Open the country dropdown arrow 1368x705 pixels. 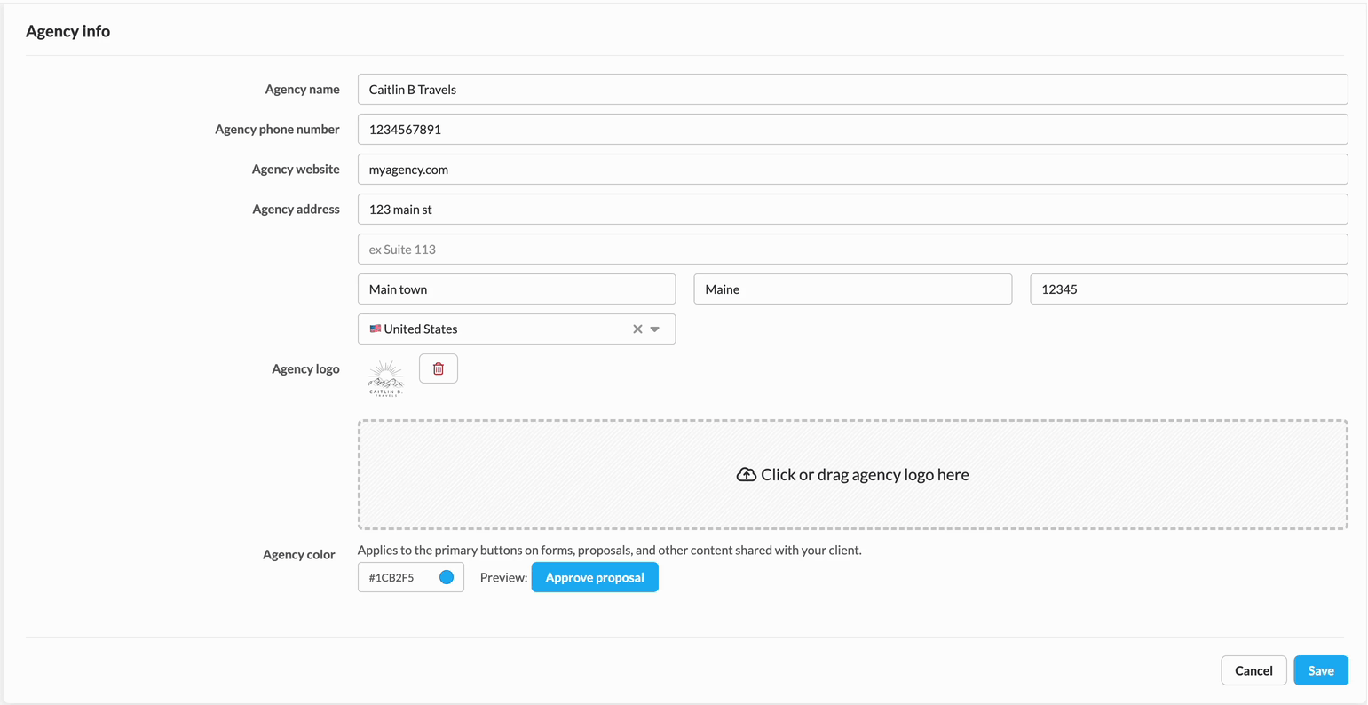[x=655, y=329]
